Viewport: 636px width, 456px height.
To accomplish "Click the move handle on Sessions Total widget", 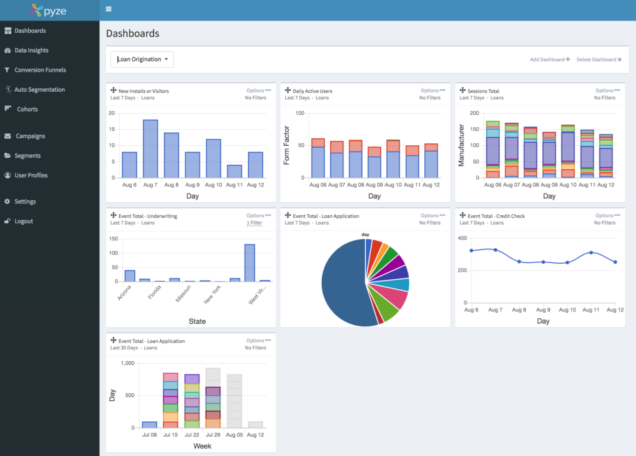I will coord(463,91).
